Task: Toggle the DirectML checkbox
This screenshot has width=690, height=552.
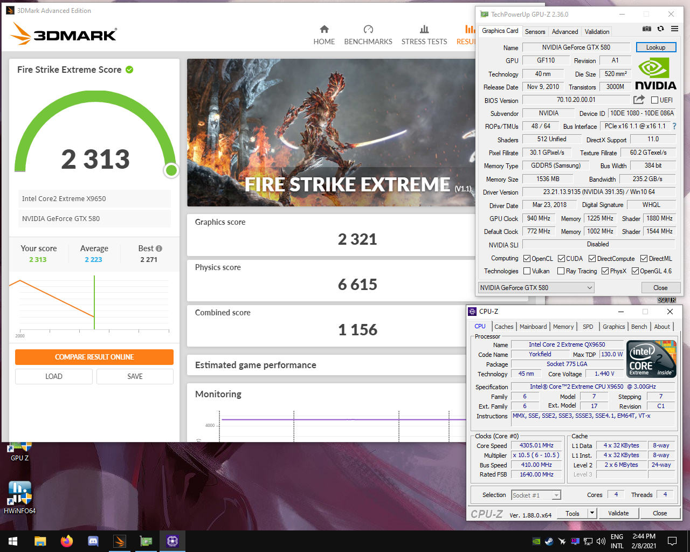Action: pos(644,259)
